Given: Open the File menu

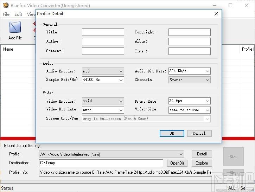Looking at the screenshot, I should pyautogui.click(x=6, y=14).
